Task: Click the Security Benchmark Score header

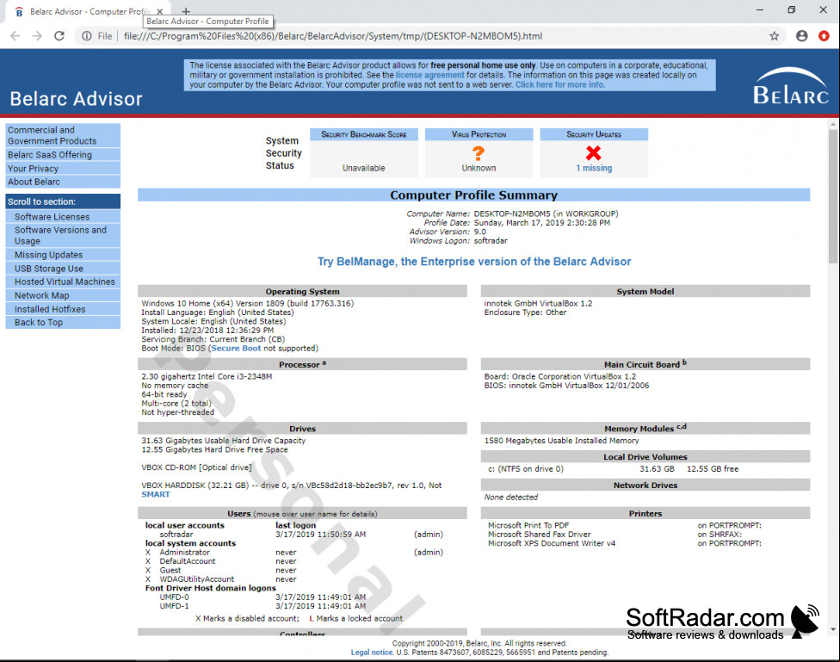Action: point(364,134)
